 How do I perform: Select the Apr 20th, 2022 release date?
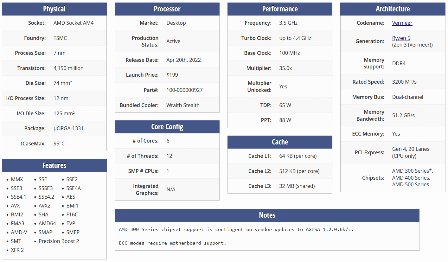pos(183,60)
